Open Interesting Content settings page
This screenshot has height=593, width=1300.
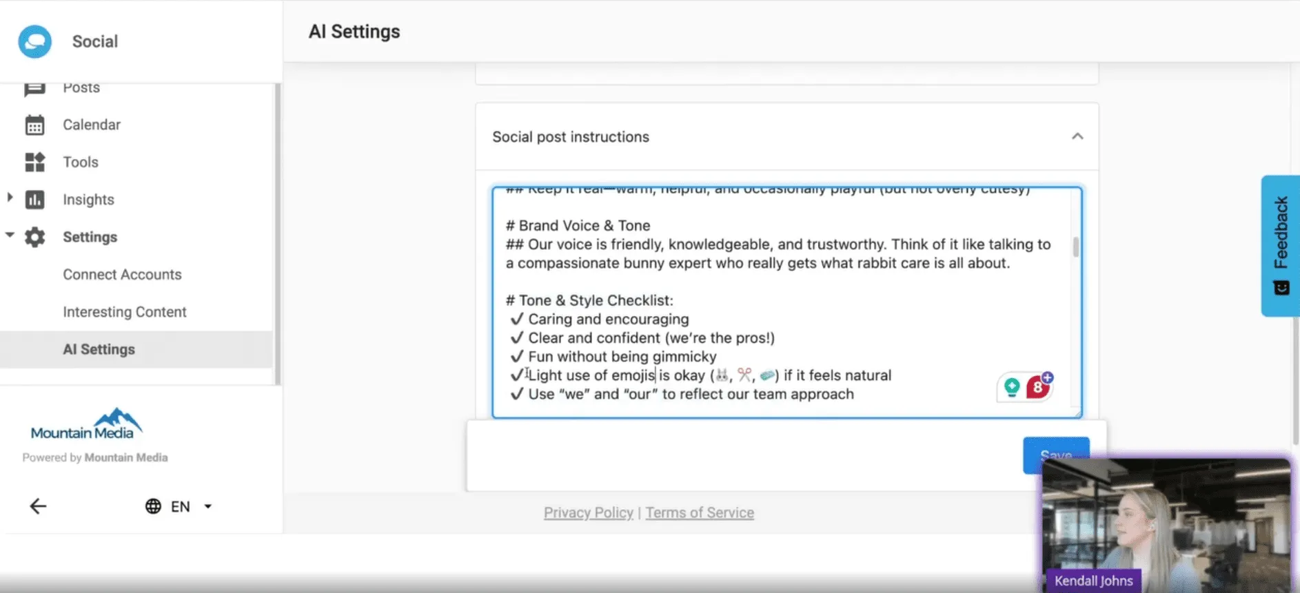coord(125,312)
